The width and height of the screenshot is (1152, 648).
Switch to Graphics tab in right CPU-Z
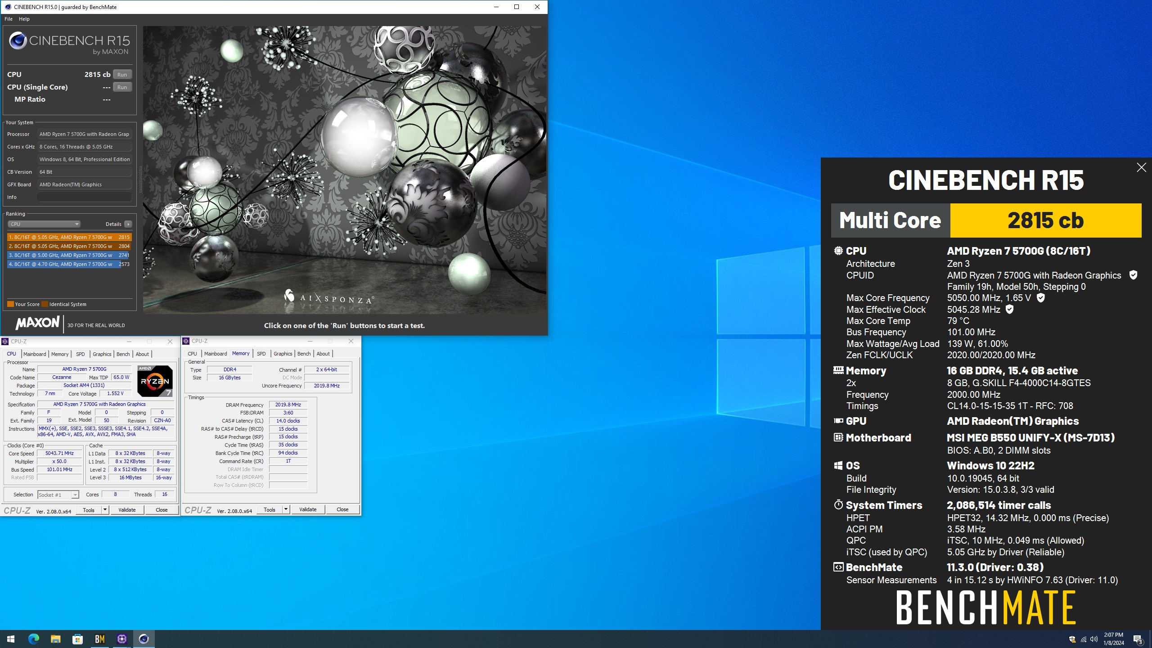(283, 354)
